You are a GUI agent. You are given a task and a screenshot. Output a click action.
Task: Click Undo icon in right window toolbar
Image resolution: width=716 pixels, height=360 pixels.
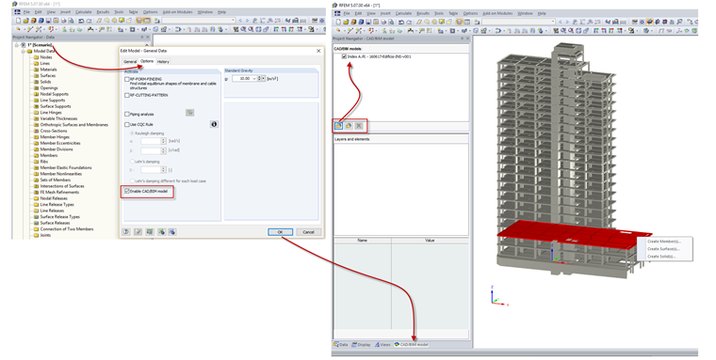[x=401, y=22]
